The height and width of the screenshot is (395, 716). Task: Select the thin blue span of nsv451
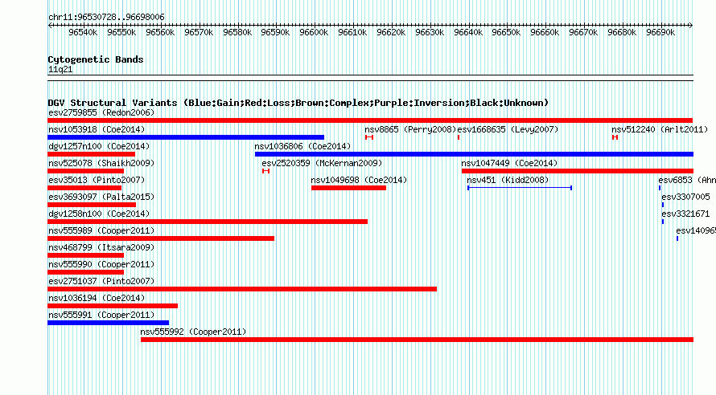[x=520, y=188]
